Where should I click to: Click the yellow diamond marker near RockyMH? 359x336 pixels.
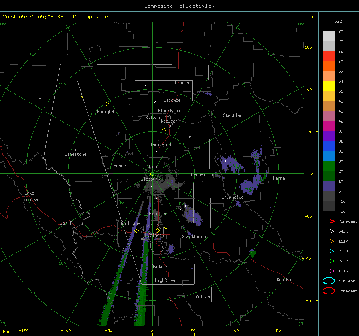click(x=107, y=104)
